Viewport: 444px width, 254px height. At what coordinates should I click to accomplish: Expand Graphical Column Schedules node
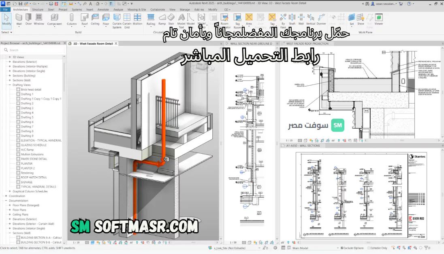pyautogui.click(x=10, y=191)
